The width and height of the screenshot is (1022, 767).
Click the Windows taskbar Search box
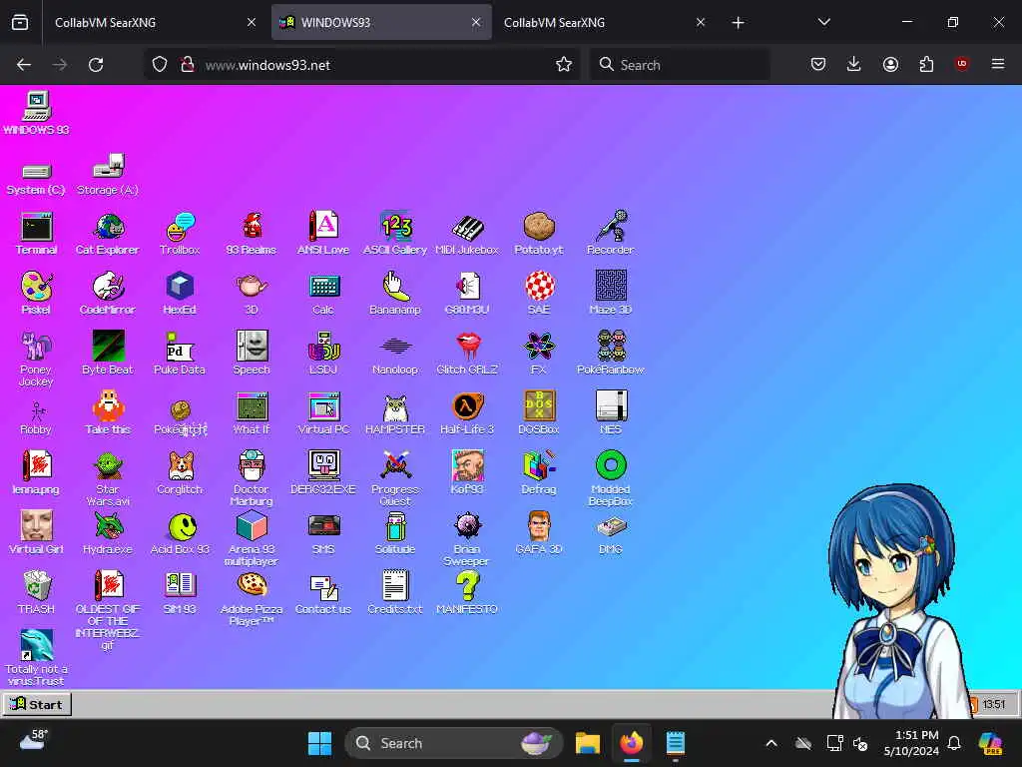454,743
